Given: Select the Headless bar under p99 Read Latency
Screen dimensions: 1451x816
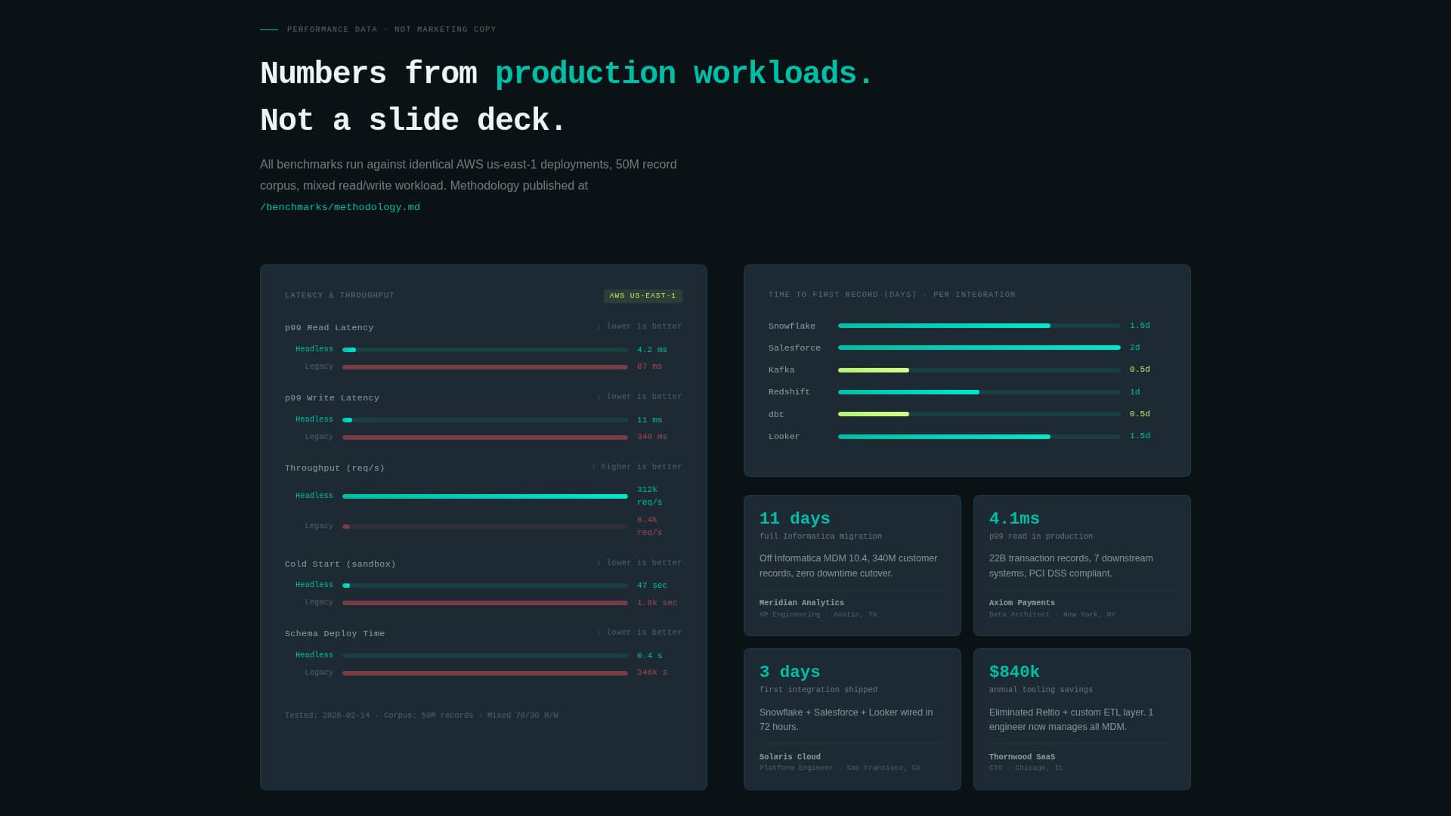Looking at the screenshot, I should 484,349.
